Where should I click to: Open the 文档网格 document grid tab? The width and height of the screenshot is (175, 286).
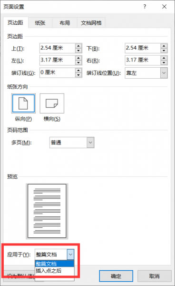(91, 23)
